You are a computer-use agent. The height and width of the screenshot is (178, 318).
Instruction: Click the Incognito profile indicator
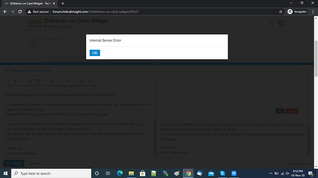coord(297,12)
